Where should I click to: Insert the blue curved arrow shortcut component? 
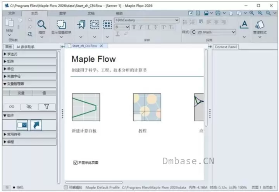click(36, 125)
